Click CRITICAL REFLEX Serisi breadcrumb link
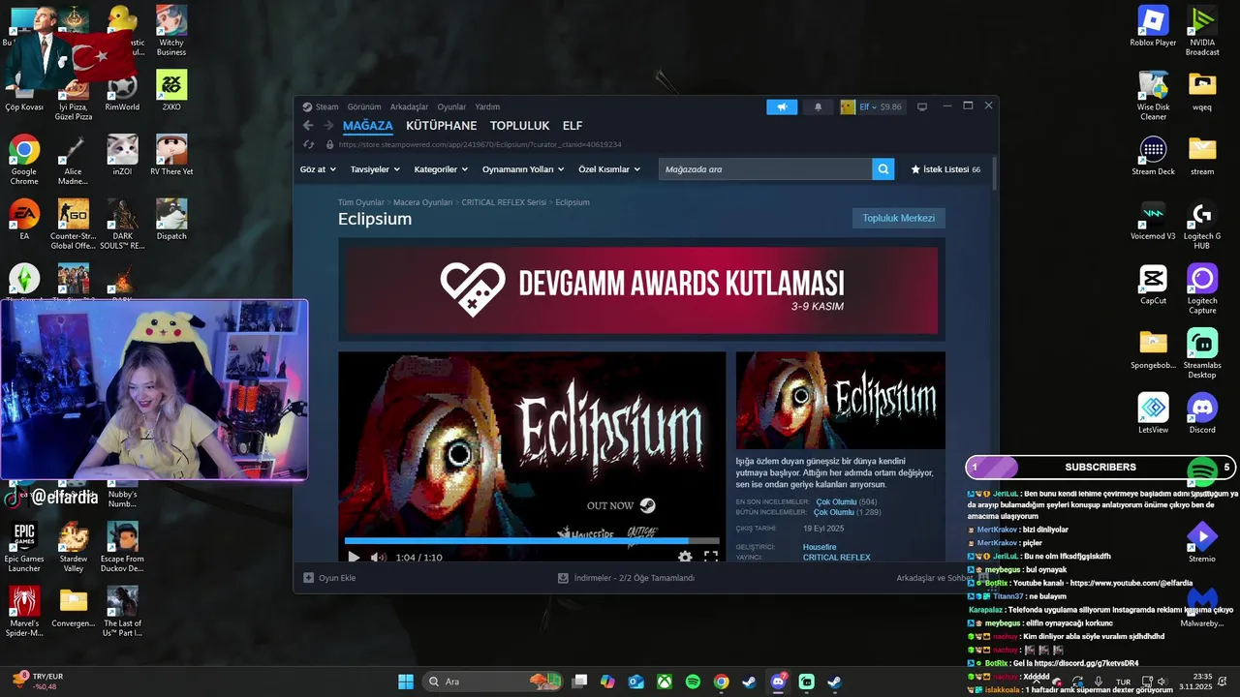 (504, 202)
